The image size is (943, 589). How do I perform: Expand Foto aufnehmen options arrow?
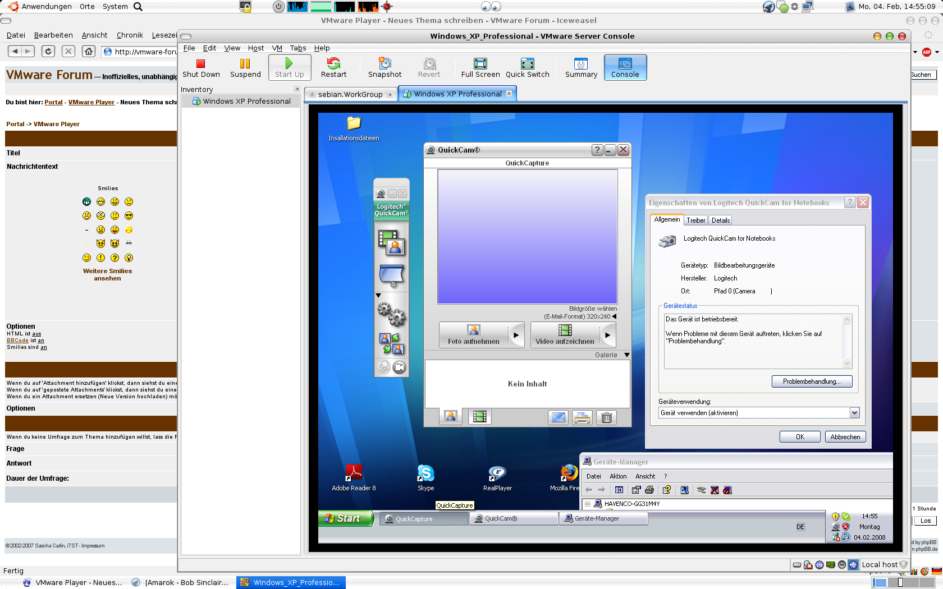[516, 335]
